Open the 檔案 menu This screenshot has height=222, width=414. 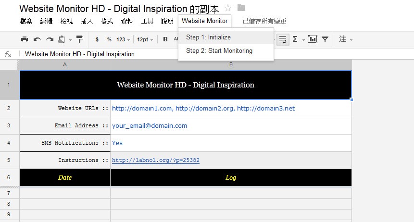coord(26,21)
